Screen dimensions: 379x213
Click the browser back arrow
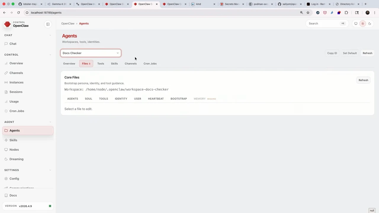pos(4,13)
